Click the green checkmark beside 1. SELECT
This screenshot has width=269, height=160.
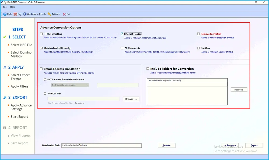5,37
